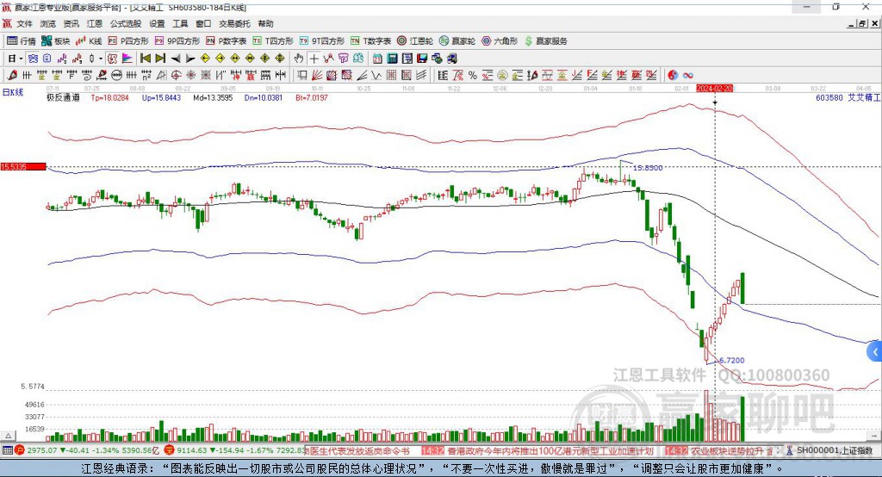Select the parallel lines drawing tool
This screenshot has width=882, height=477.
click(420, 76)
